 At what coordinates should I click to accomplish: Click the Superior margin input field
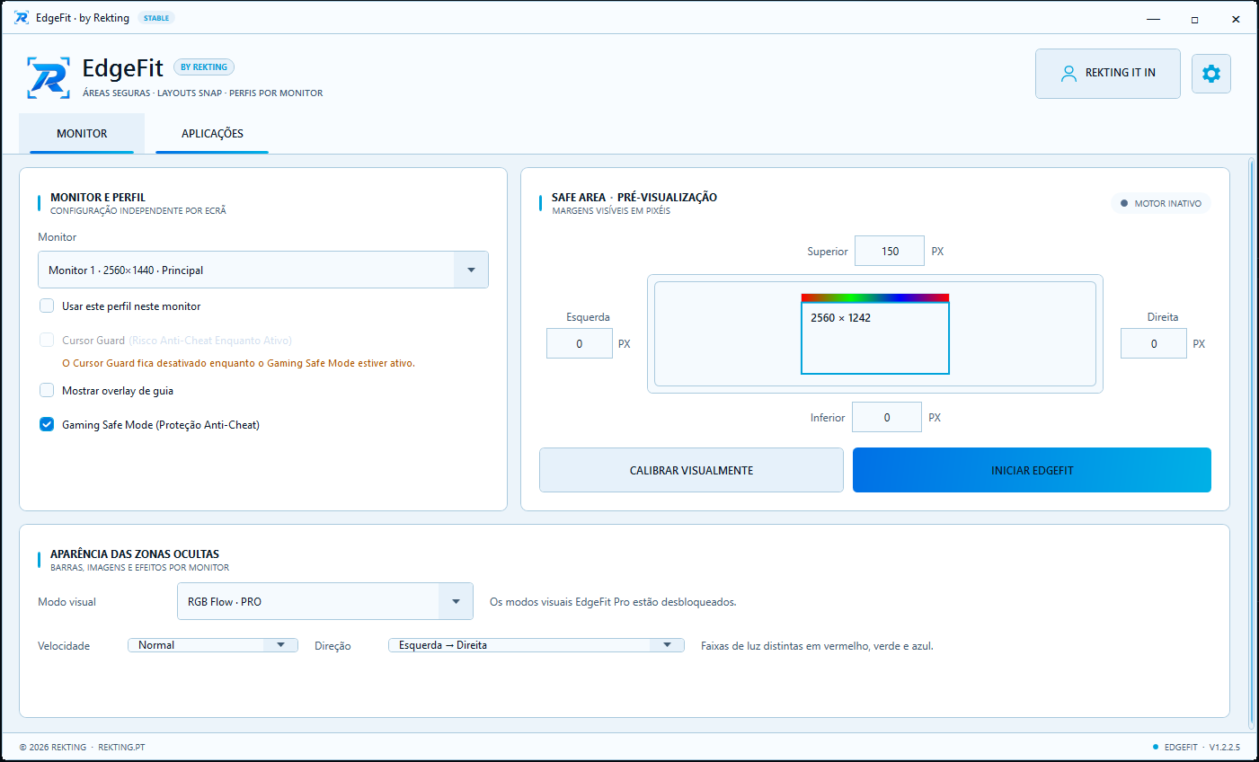[890, 251]
